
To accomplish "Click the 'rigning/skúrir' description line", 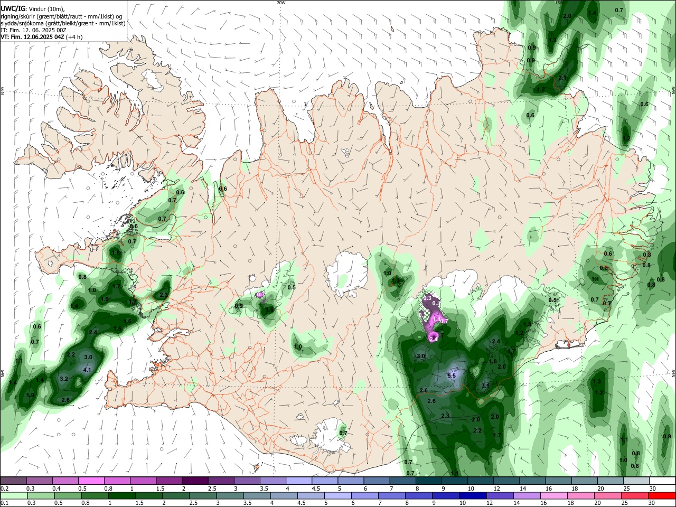I will click(x=61, y=16).
